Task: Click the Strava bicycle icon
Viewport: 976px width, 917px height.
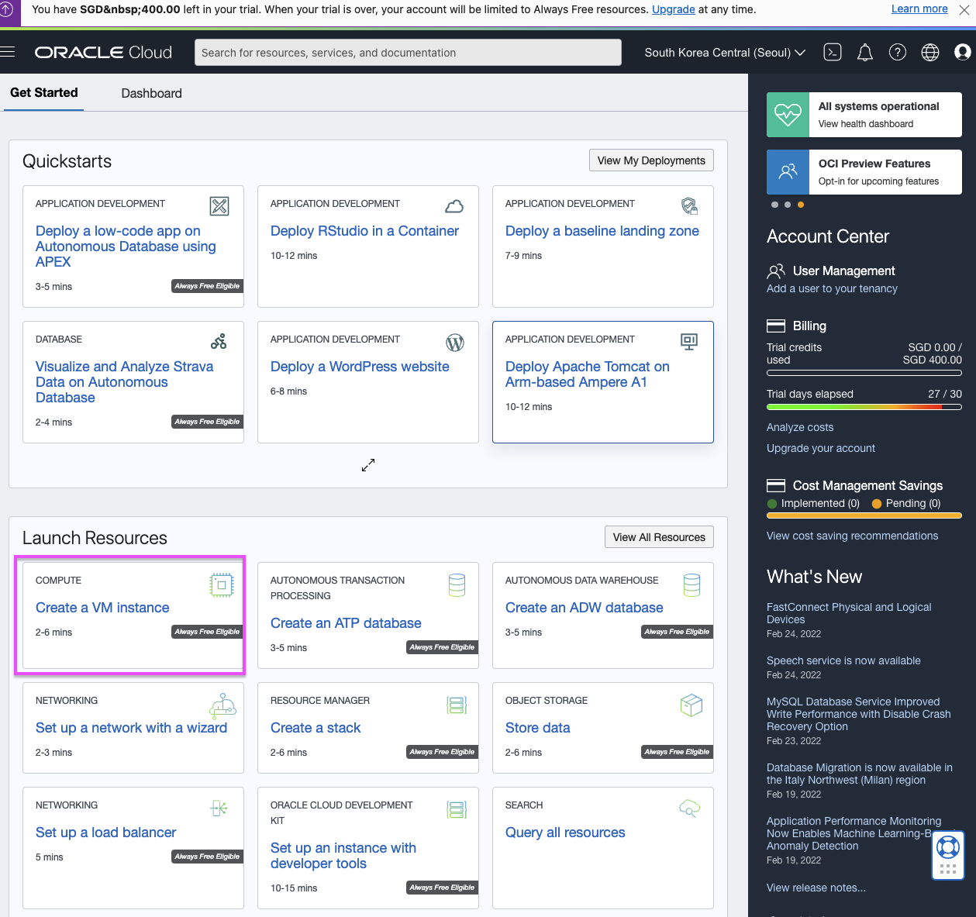Action: pos(219,341)
